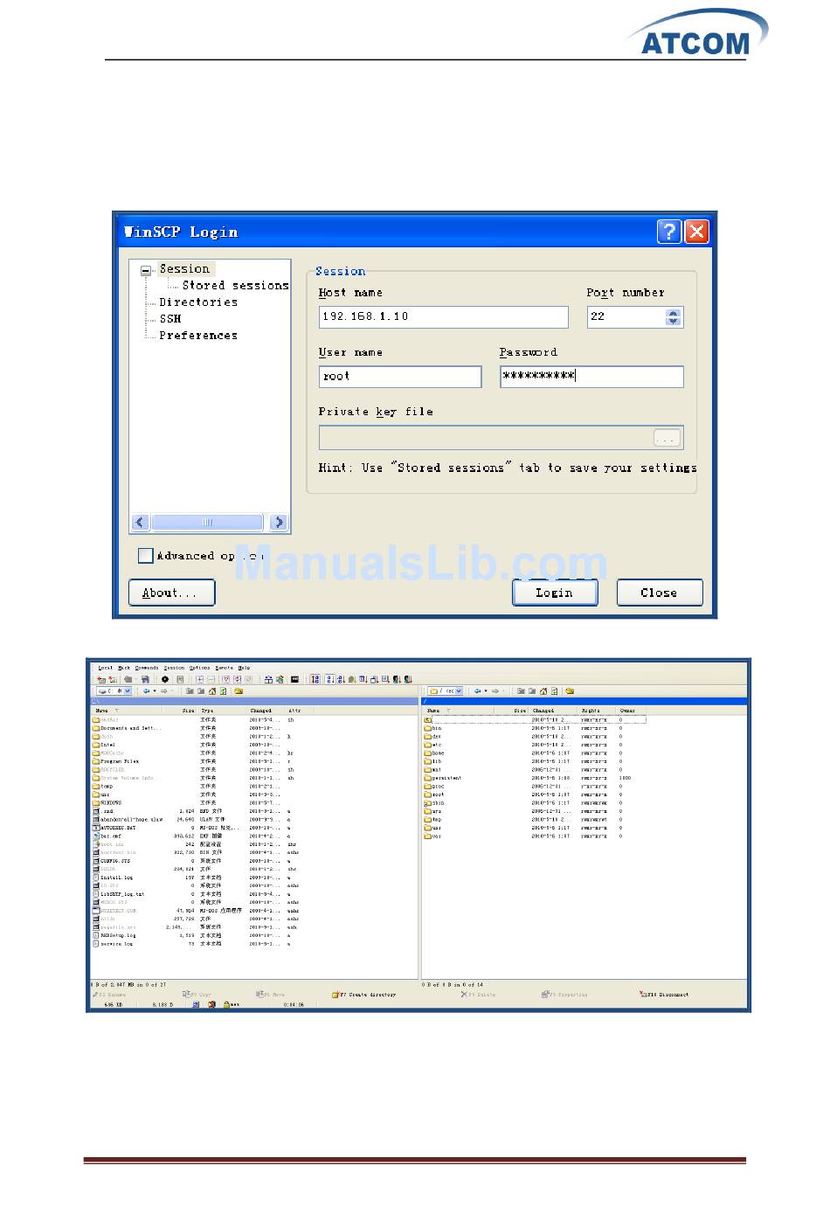This screenshot has height=1221, width=830.
Task: Click the help question mark in WinSCP Login title bar
Action: click(668, 231)
